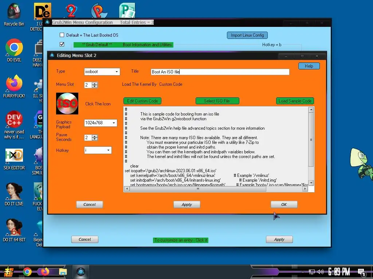Click Apply in Grub2Win Menu Configuration window
The width and height of the screenshot is (373, 279).
[x=279, y=239]
